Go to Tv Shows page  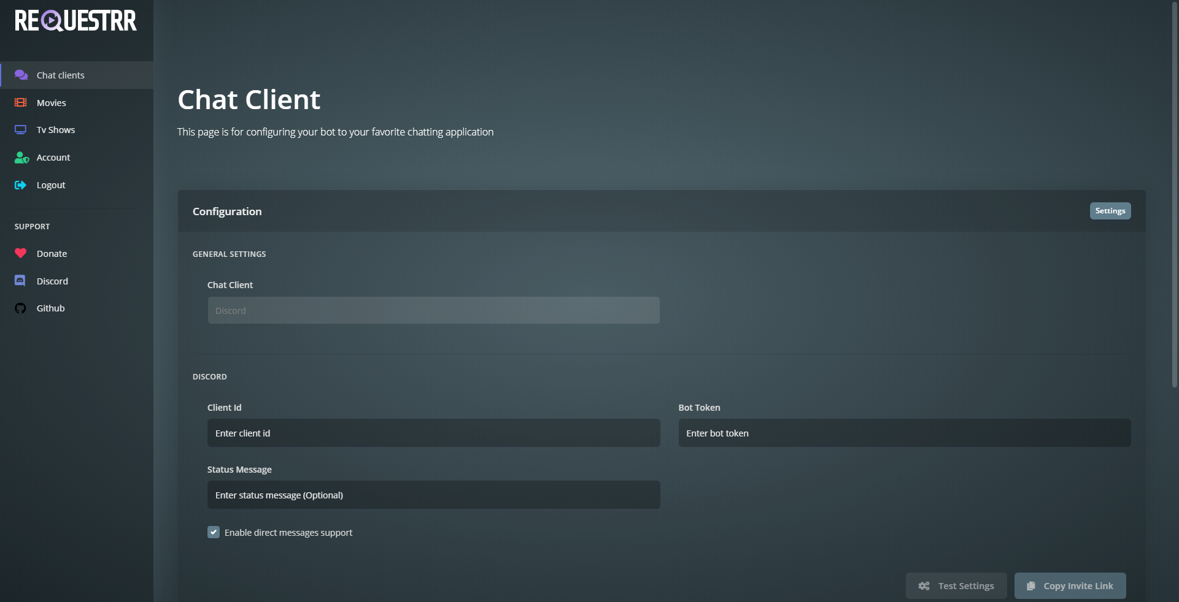pyautogui.click(x=56, y=130)
